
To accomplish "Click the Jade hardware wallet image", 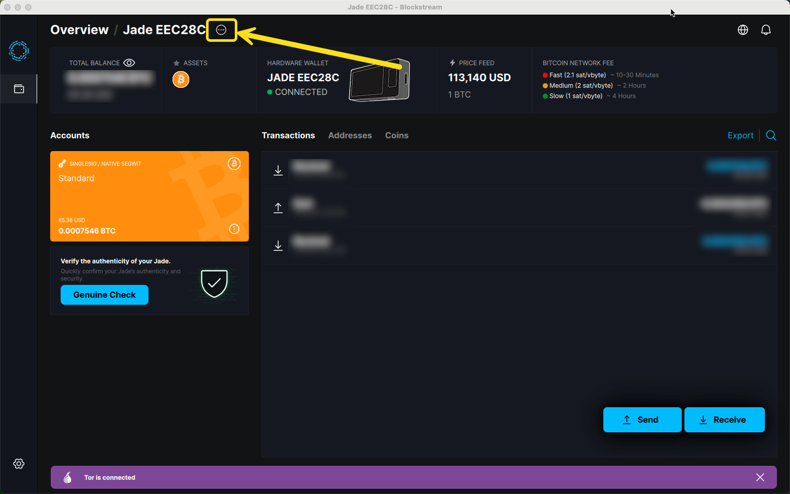I will [380, 80].
